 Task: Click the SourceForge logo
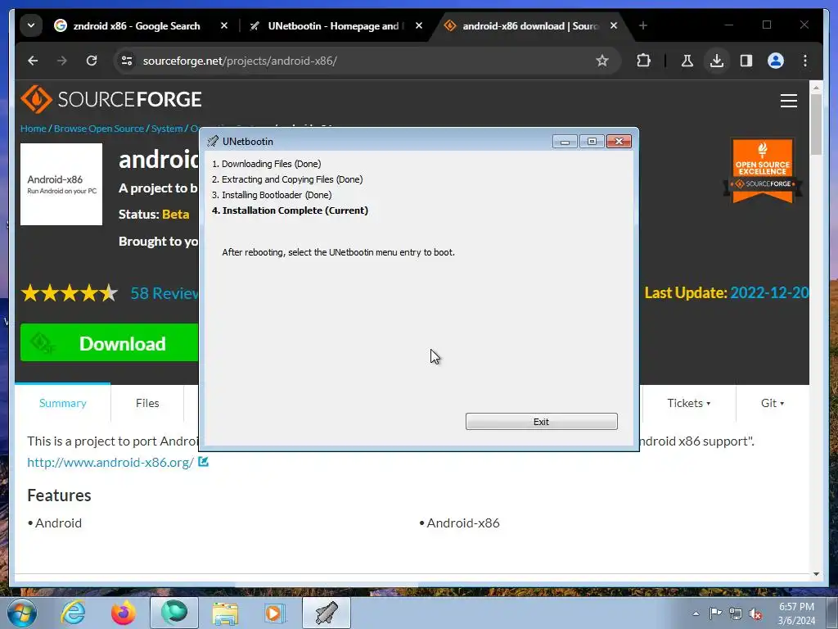coord(111,99)
